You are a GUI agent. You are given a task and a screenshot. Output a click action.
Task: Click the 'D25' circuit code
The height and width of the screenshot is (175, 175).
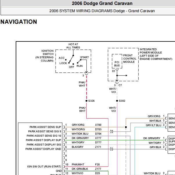click(x=97, y=173)
